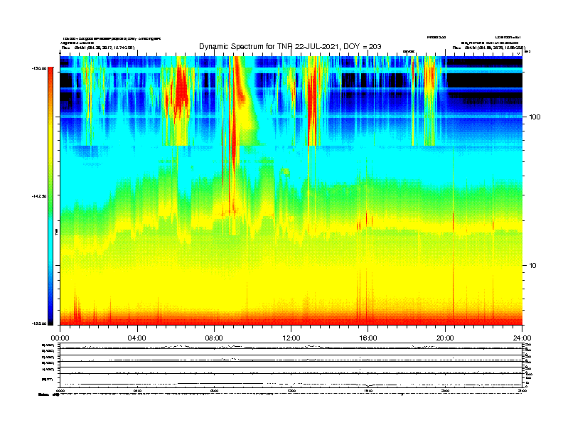
Task: Click the 04:00 time axis label
Action: 137,338
